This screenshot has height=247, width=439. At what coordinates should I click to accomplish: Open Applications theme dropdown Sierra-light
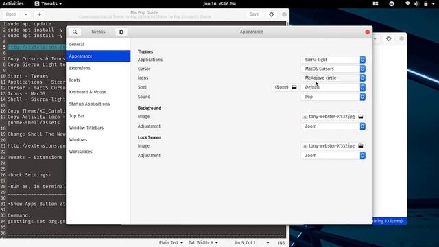tap(333, 60)
